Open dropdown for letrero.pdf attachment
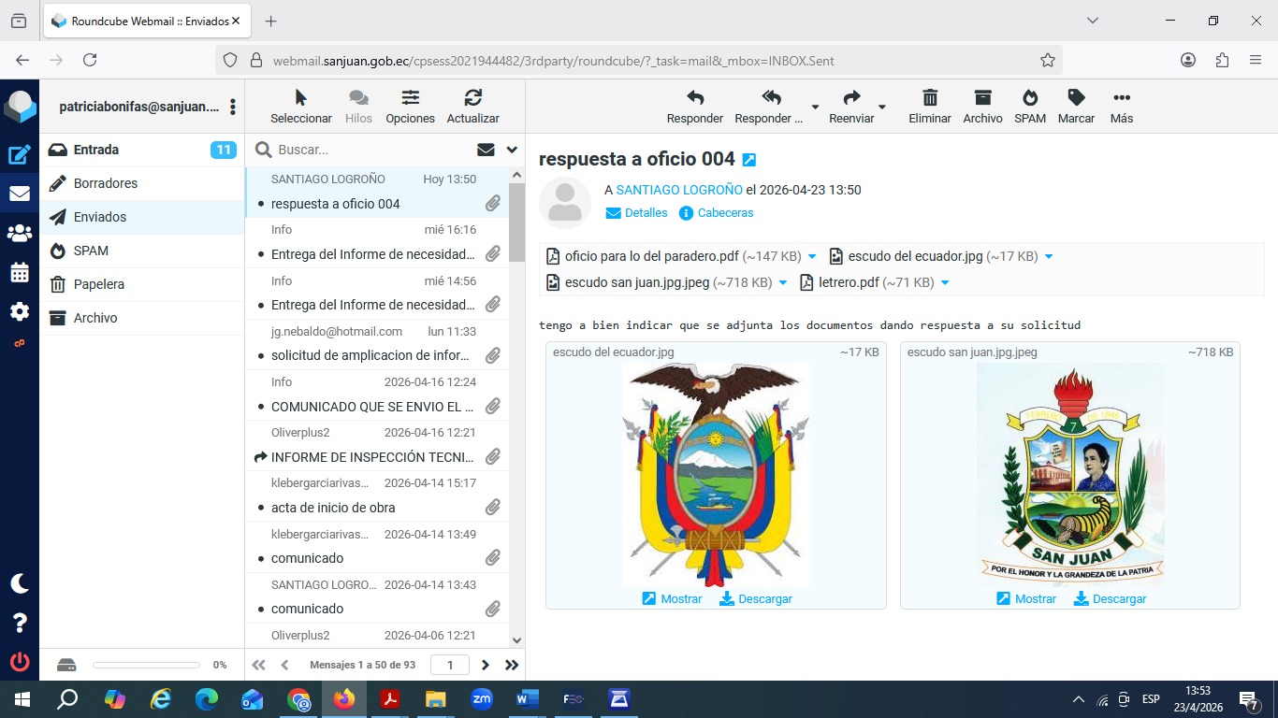The width and height of the screenshot is (1278, 718). coord(945,282)
